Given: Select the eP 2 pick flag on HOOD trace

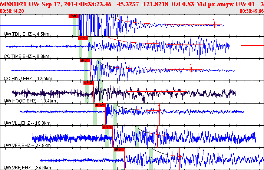Looking at the screenshot, I should [x=89, y=83].
